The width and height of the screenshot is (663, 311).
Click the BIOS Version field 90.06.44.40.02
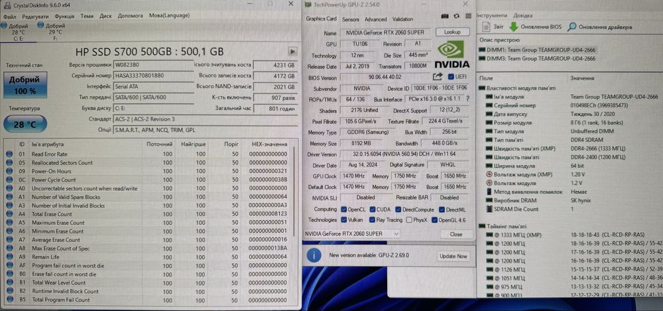tap(385, 77)
